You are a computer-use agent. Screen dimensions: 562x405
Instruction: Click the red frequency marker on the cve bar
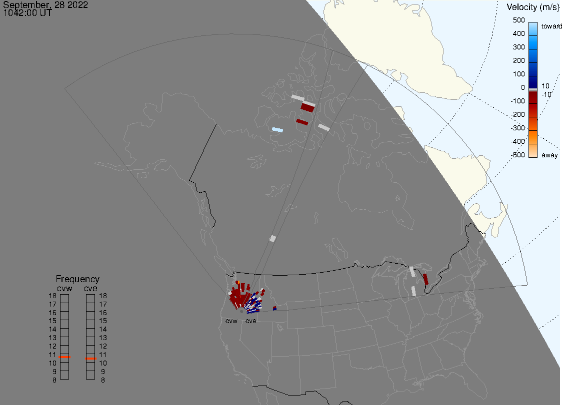point(90,359)
